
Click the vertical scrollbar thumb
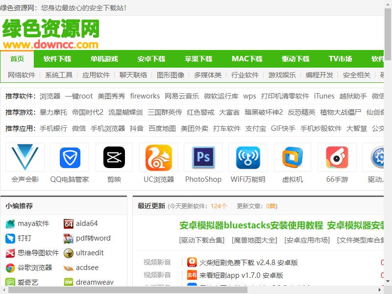coord(388,34)
